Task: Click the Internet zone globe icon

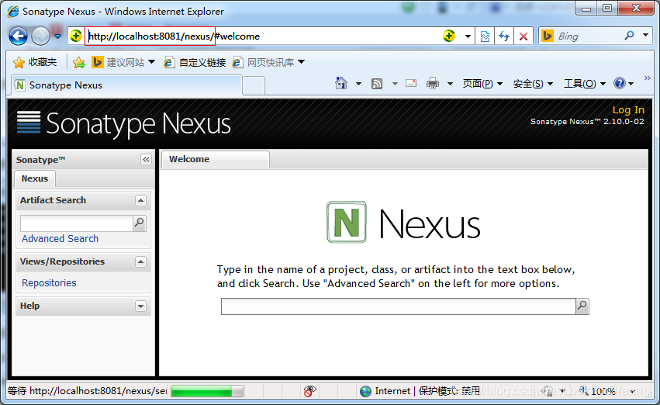Action: [x=365, y=391]
